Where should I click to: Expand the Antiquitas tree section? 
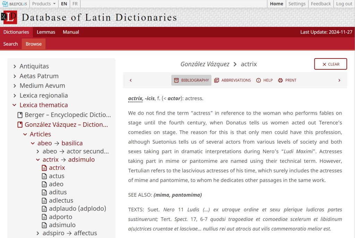(14, 66)
